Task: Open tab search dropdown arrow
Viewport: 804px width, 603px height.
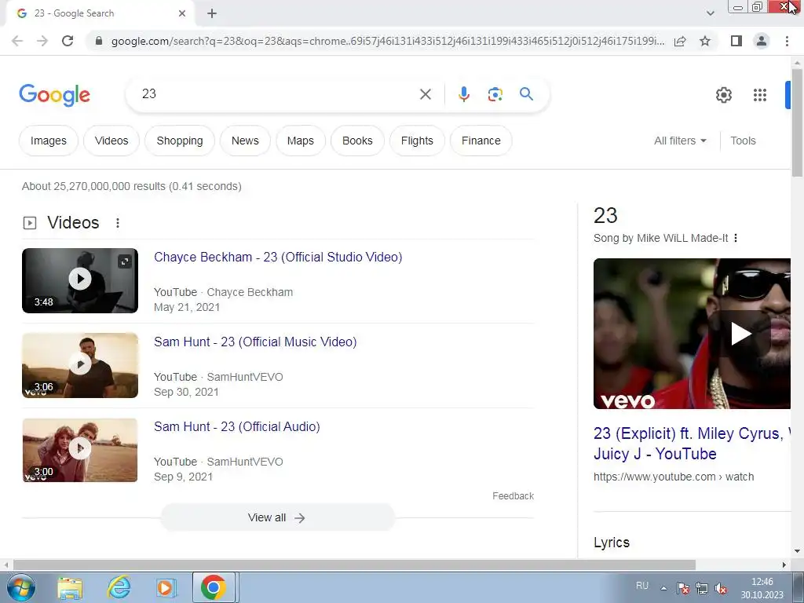Action: (x=710, y=13)
